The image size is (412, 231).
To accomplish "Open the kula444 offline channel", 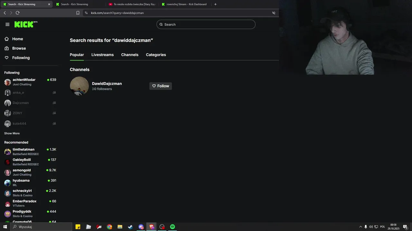I will pos(30,124).
